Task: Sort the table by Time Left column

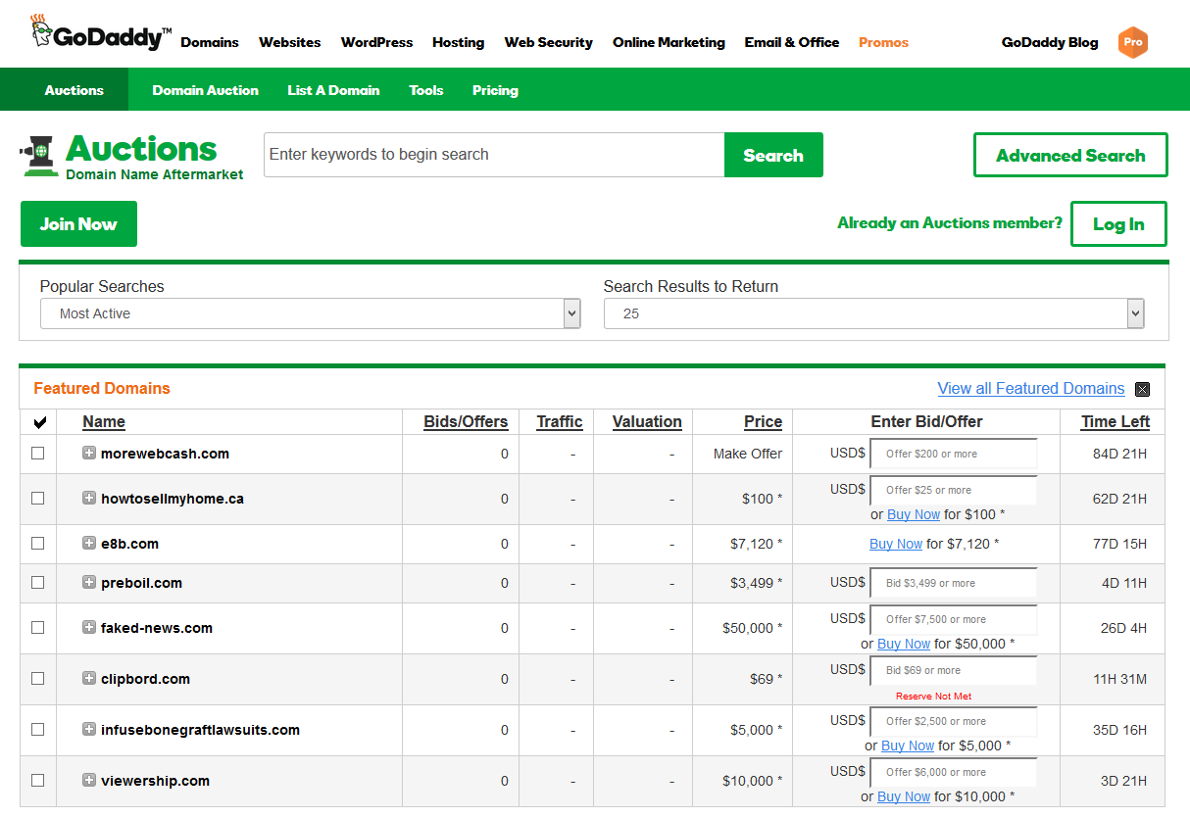Action: pos(1116,421)
